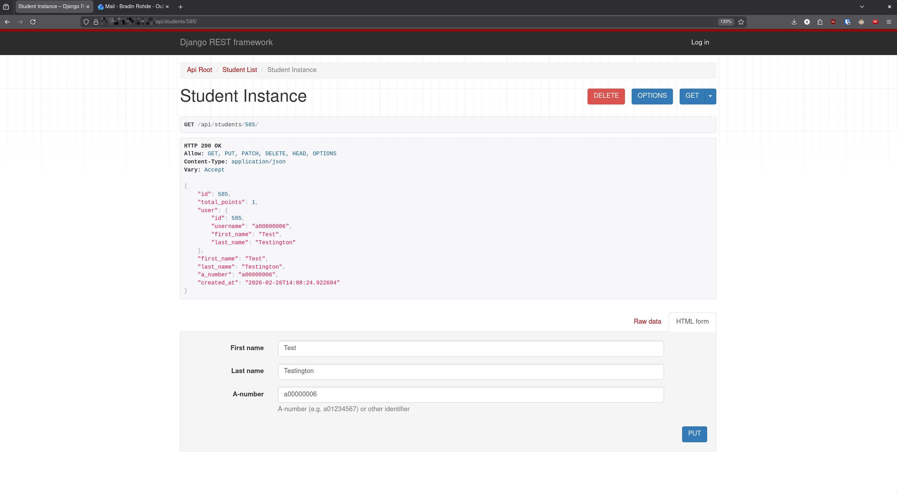Click the A-number field label
The height and width of the screenshot is (492, 897).
point(248,394)
